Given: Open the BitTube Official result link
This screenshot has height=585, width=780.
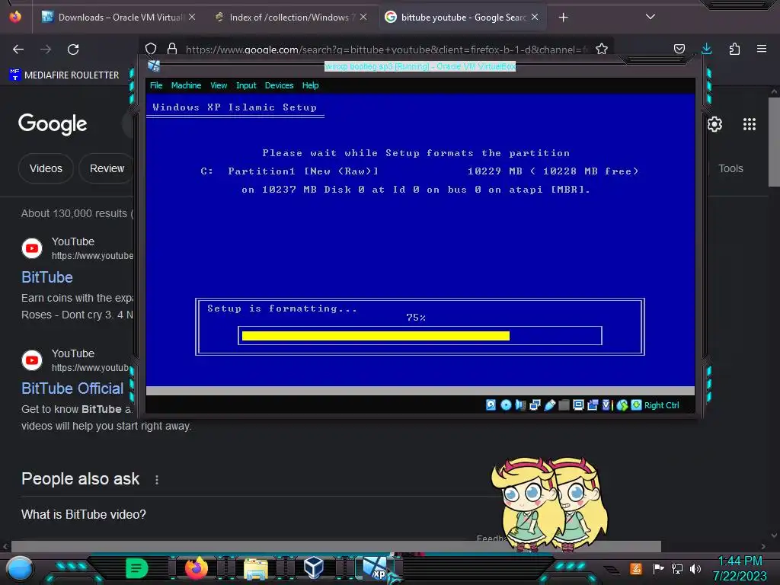Looking at the screenshot, I should pyautogui.click(x=72, y=388).
